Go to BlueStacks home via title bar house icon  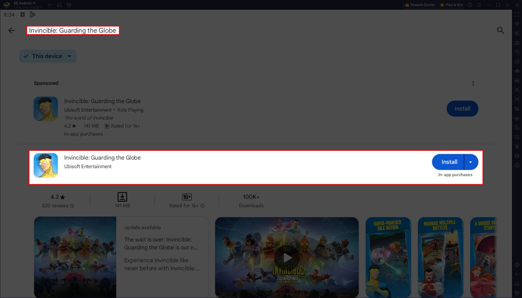pos(59,5)
